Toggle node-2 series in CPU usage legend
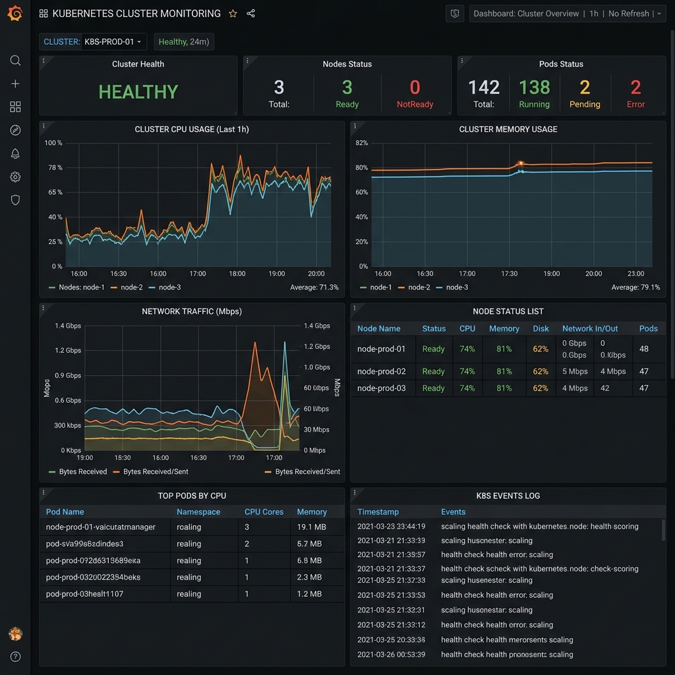The height and width of the screenshot is (675, 675). click(127, 287)
